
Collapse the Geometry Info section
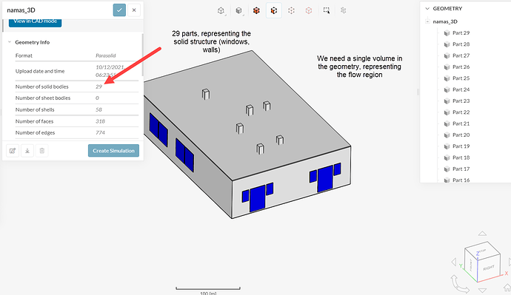tap(10, 42)
